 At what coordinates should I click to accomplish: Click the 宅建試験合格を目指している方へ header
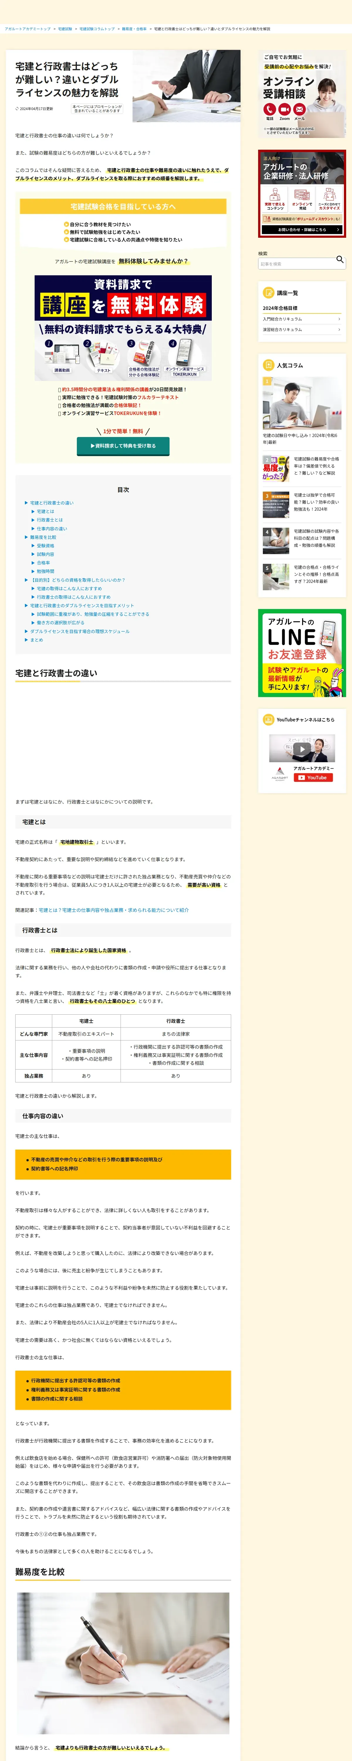point(123,206)
